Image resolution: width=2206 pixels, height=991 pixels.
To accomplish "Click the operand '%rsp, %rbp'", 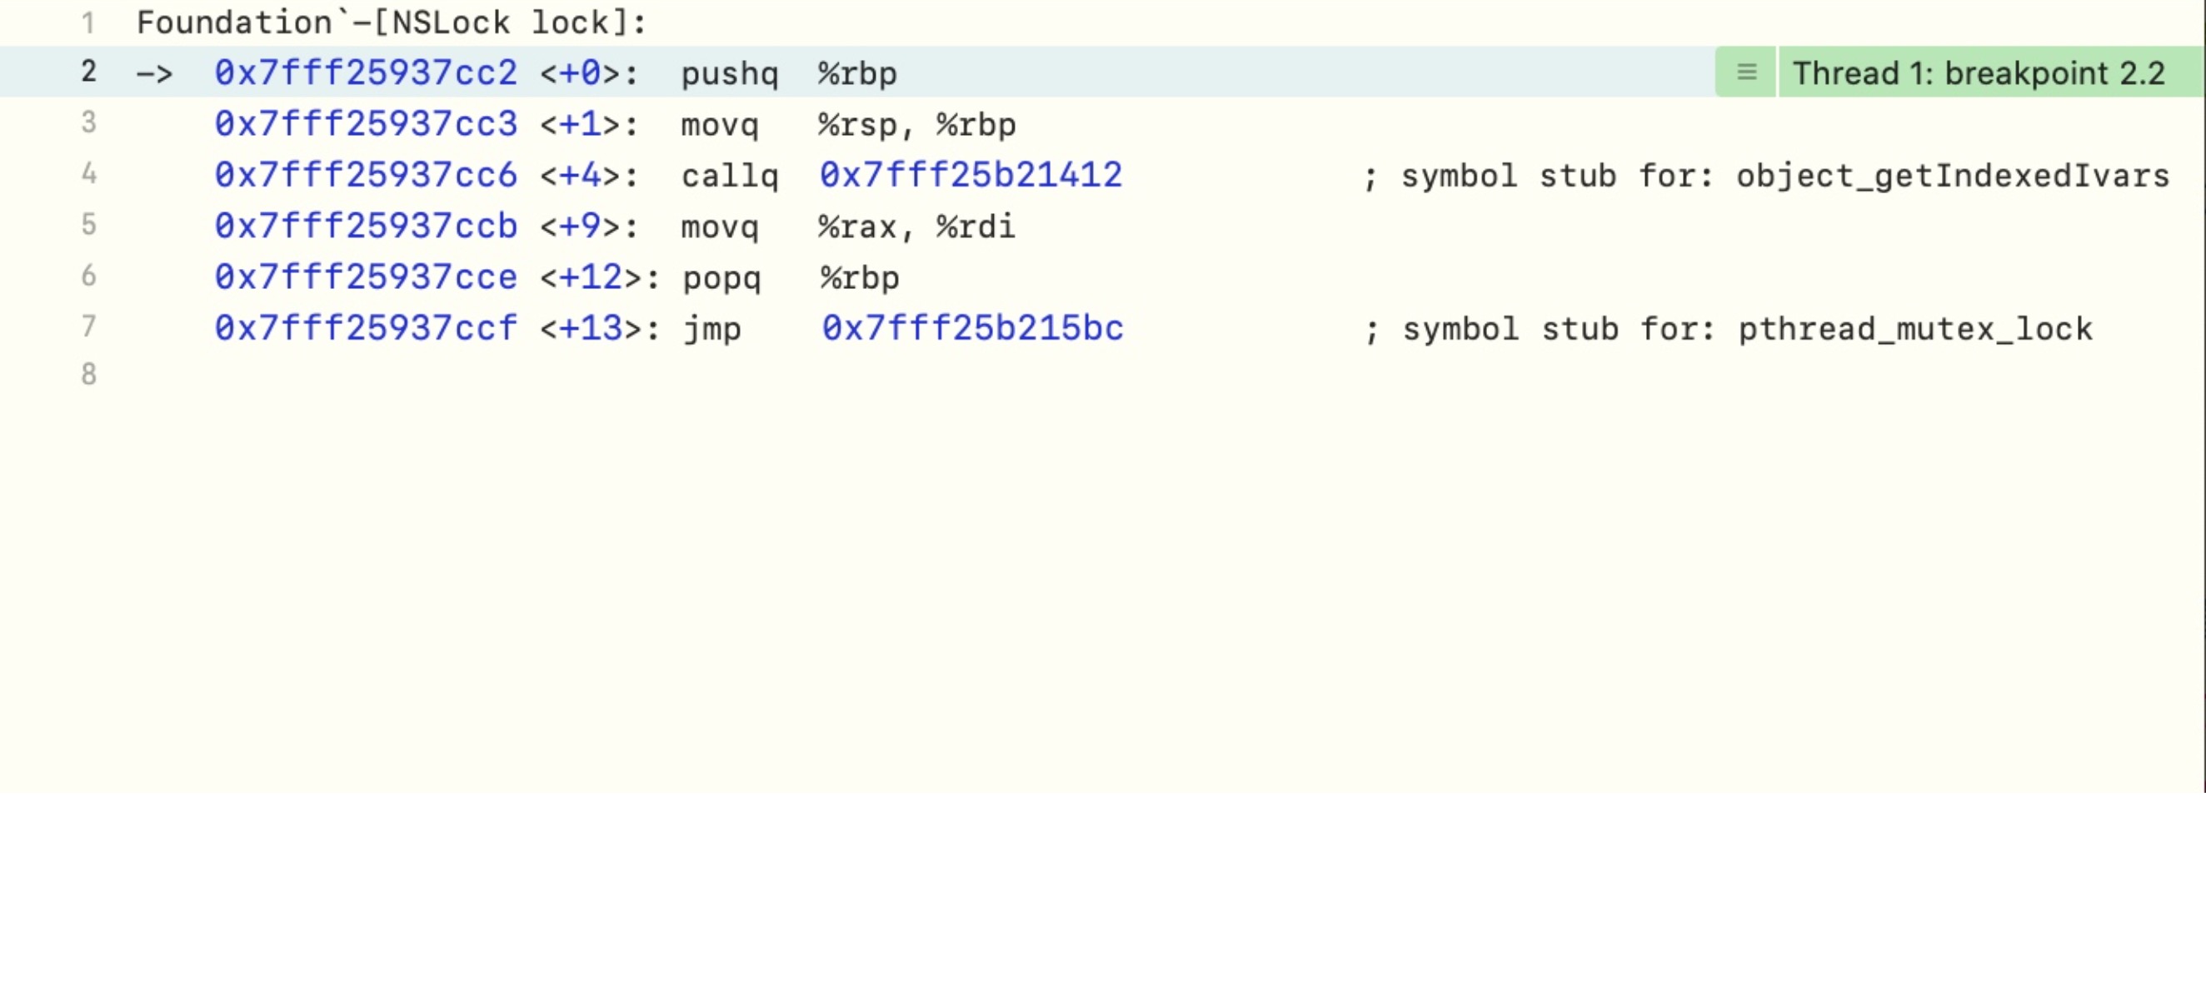I will tap(917, 125).
